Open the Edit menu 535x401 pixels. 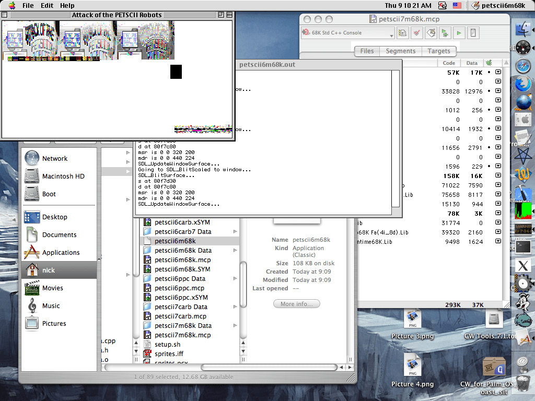47,5
